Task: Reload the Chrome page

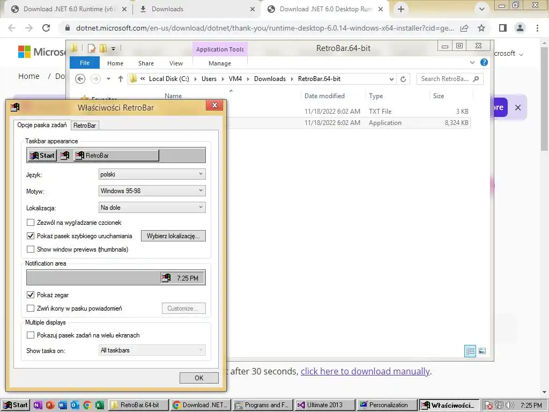Action: coord(46,28)
